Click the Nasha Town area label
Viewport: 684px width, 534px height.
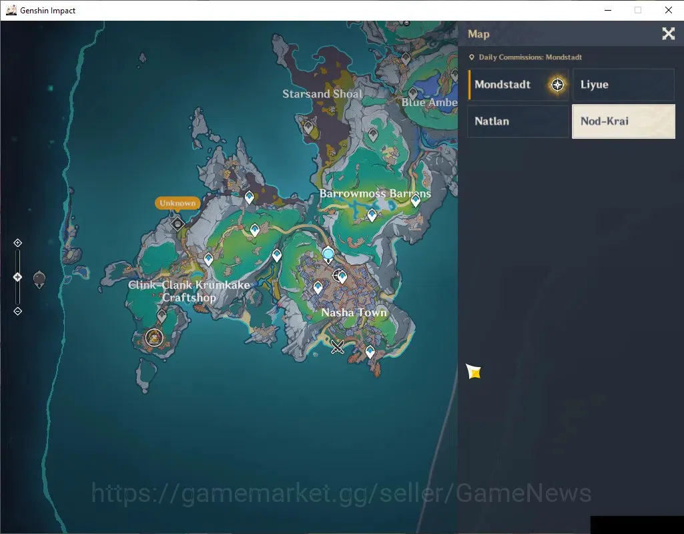[x=354, y=312]
